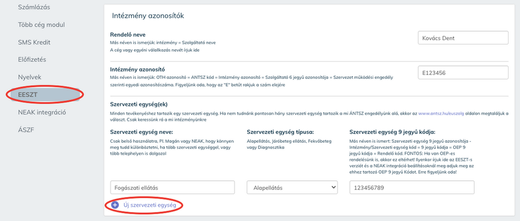The width and height of the screenshot is (520, 221).
Task: Click the plus icon for new unit
Action: click(115, 205)
